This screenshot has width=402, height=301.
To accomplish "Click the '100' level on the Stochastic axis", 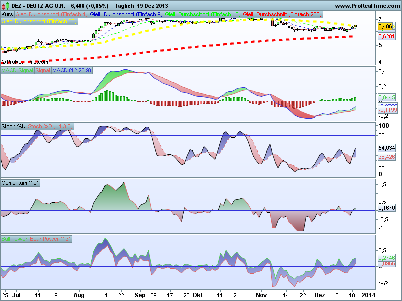I will [x=384, y=126].
